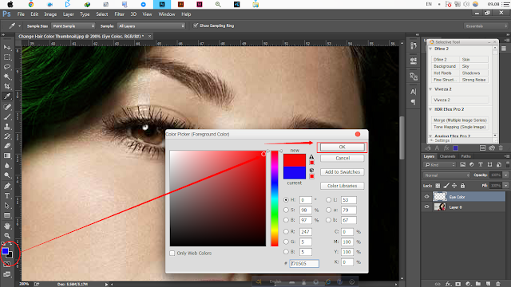The width and height of the screenshot is (511, 287).
Task: Open the Normal blend mode dropdown
Action: 446,175
